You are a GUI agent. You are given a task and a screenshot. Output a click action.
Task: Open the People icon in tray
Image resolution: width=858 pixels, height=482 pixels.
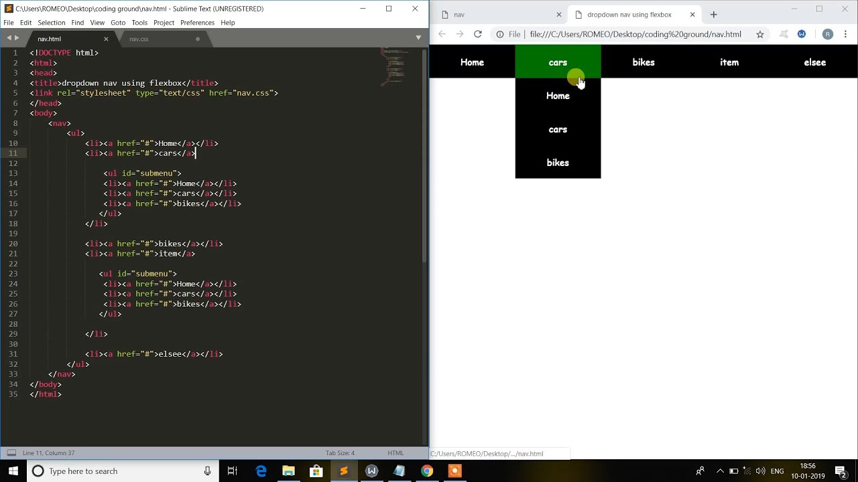(700, 471)
